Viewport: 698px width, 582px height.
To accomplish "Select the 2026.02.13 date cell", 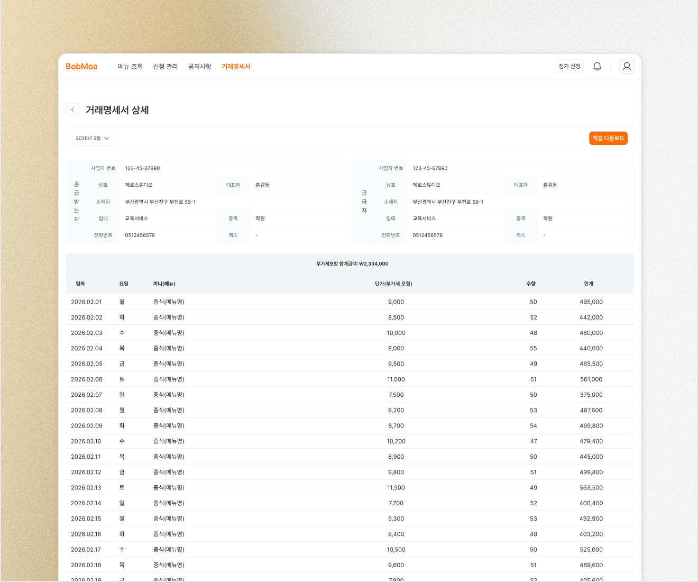I will point(86,488).
